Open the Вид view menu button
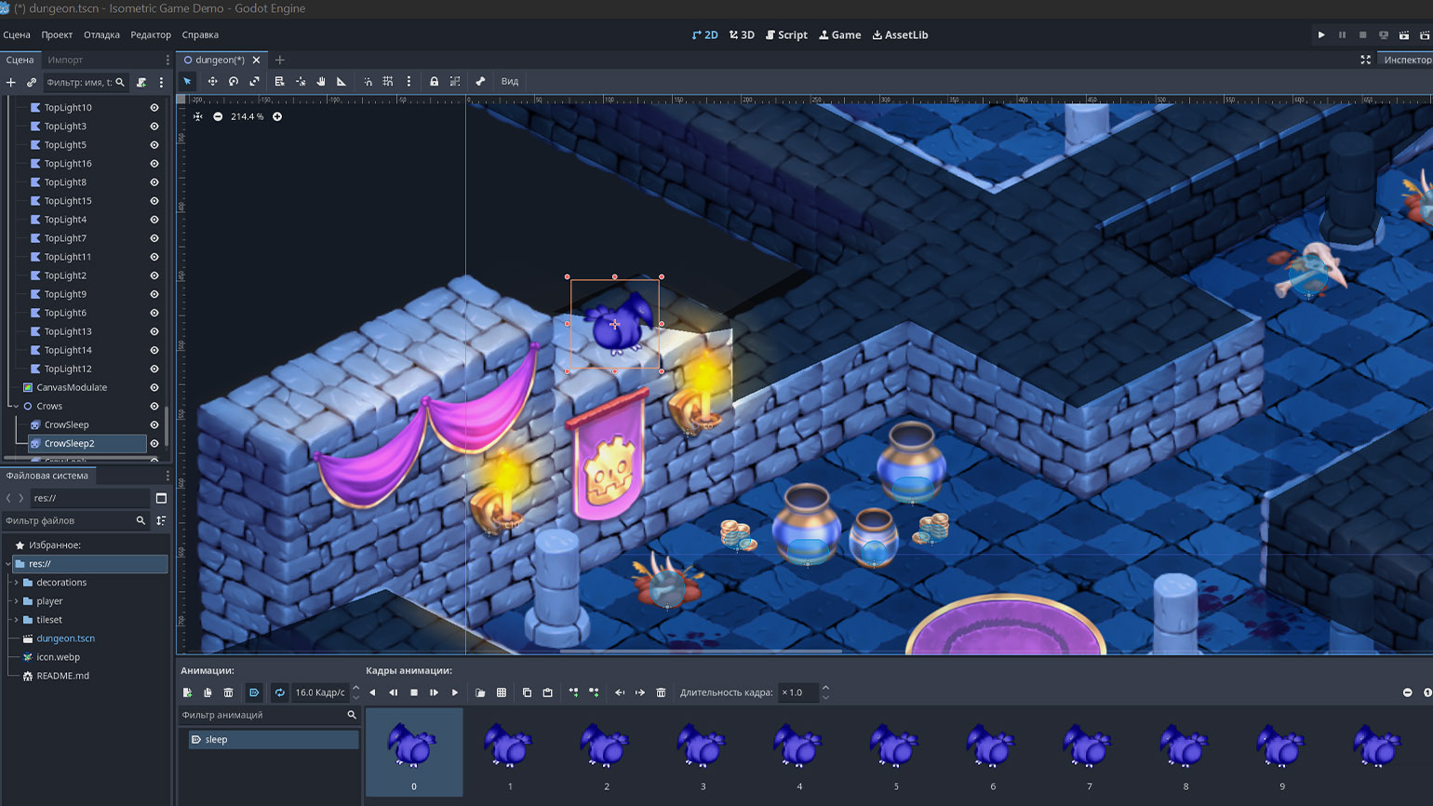Image resolution: width=1433 pixels, height=806 pixels. [510, 82]
